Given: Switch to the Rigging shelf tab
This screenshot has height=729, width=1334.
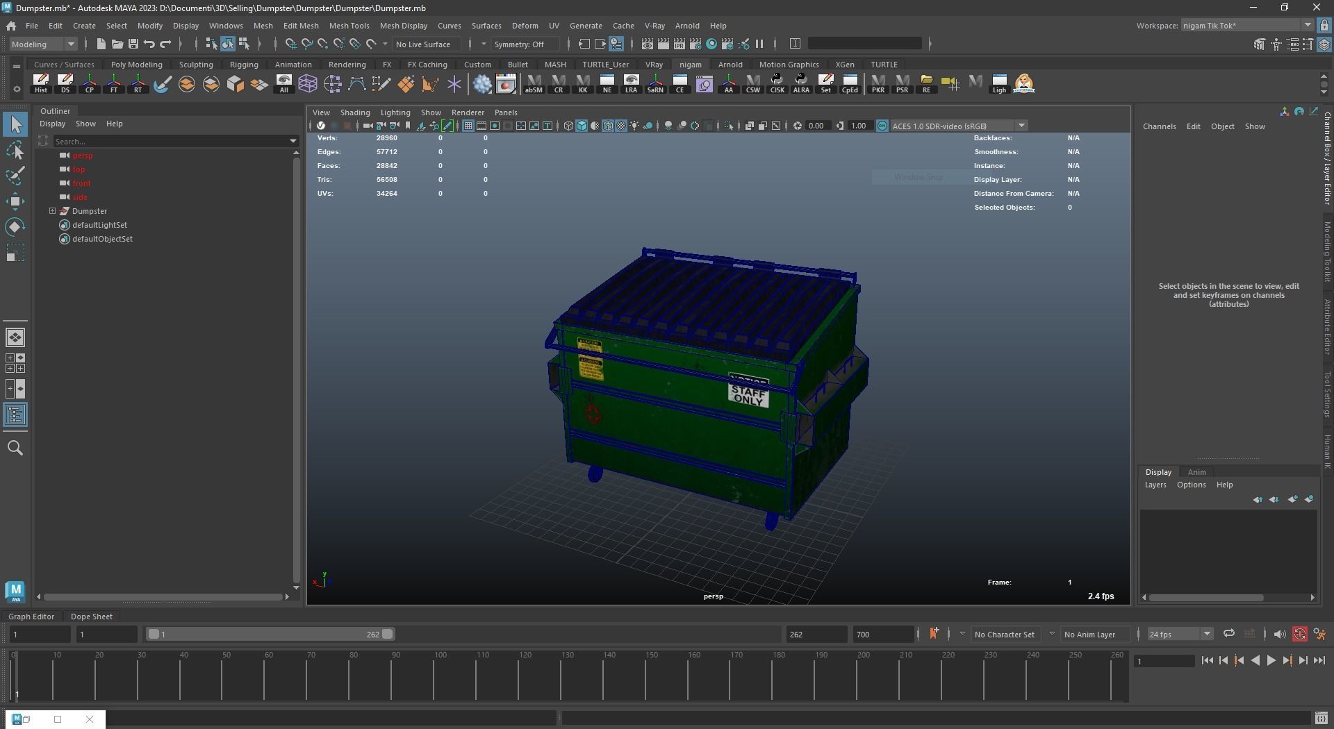Looking at the screenshot, I should (244, 65).
